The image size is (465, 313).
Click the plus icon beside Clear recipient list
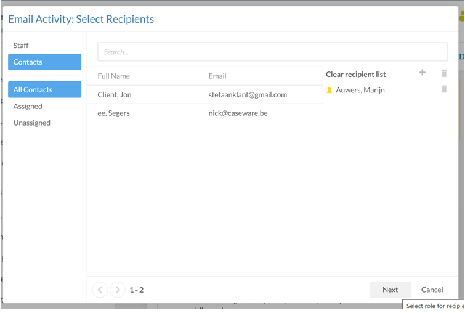tap(423, 73)
